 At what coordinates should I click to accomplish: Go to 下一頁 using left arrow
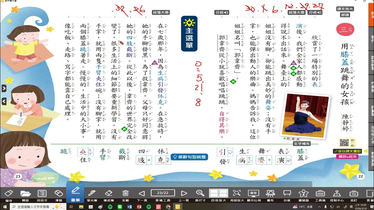pos(142,195)
